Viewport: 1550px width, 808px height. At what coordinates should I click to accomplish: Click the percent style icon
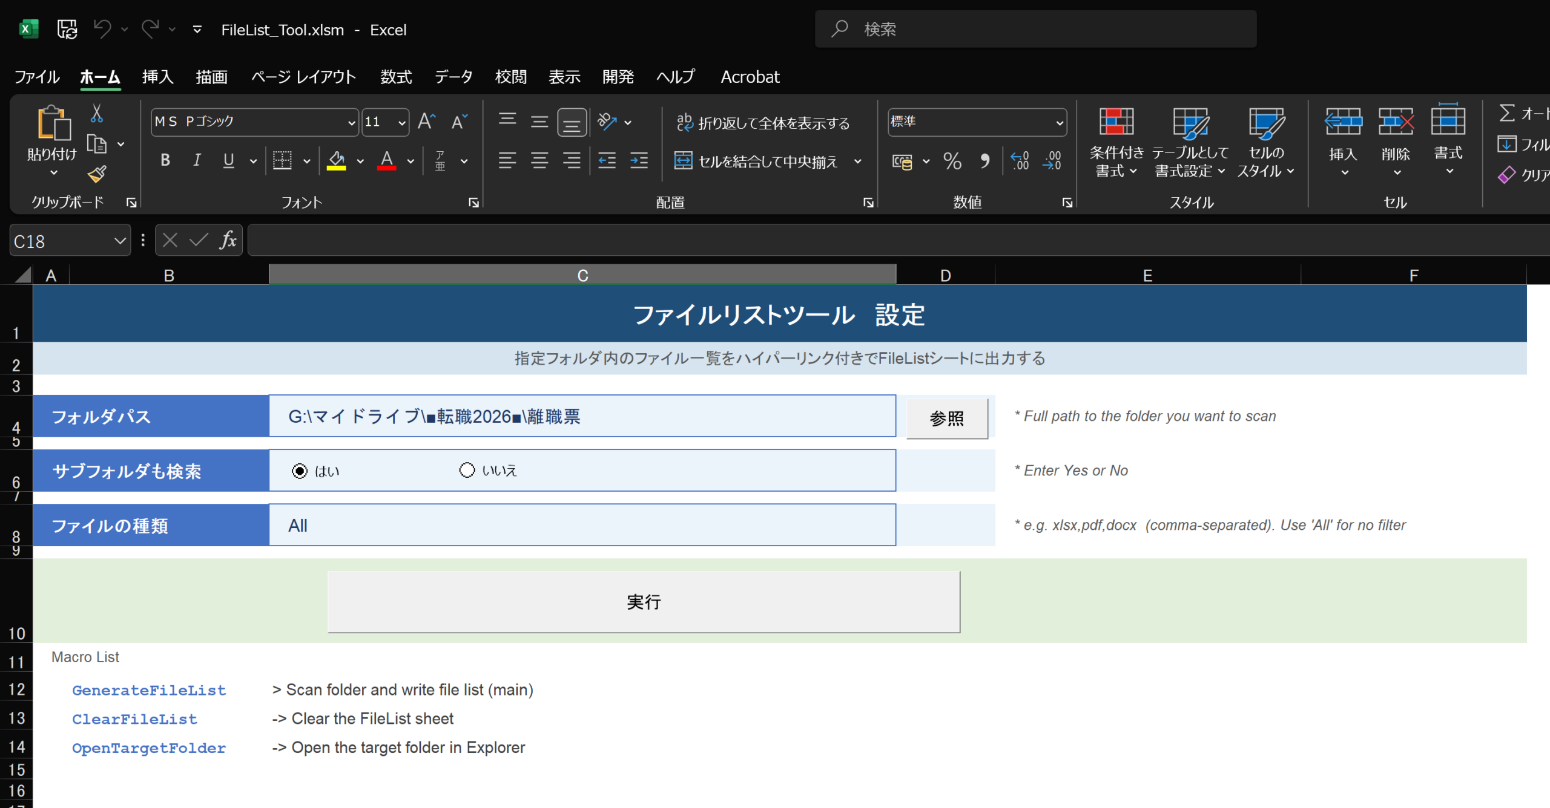952,161
